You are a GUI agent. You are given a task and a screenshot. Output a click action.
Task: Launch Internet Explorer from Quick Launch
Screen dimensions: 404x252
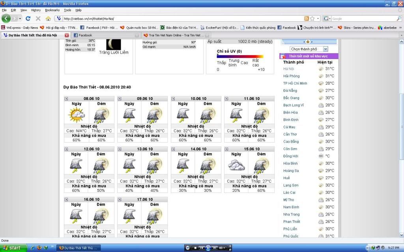click(x=33, y=248)
